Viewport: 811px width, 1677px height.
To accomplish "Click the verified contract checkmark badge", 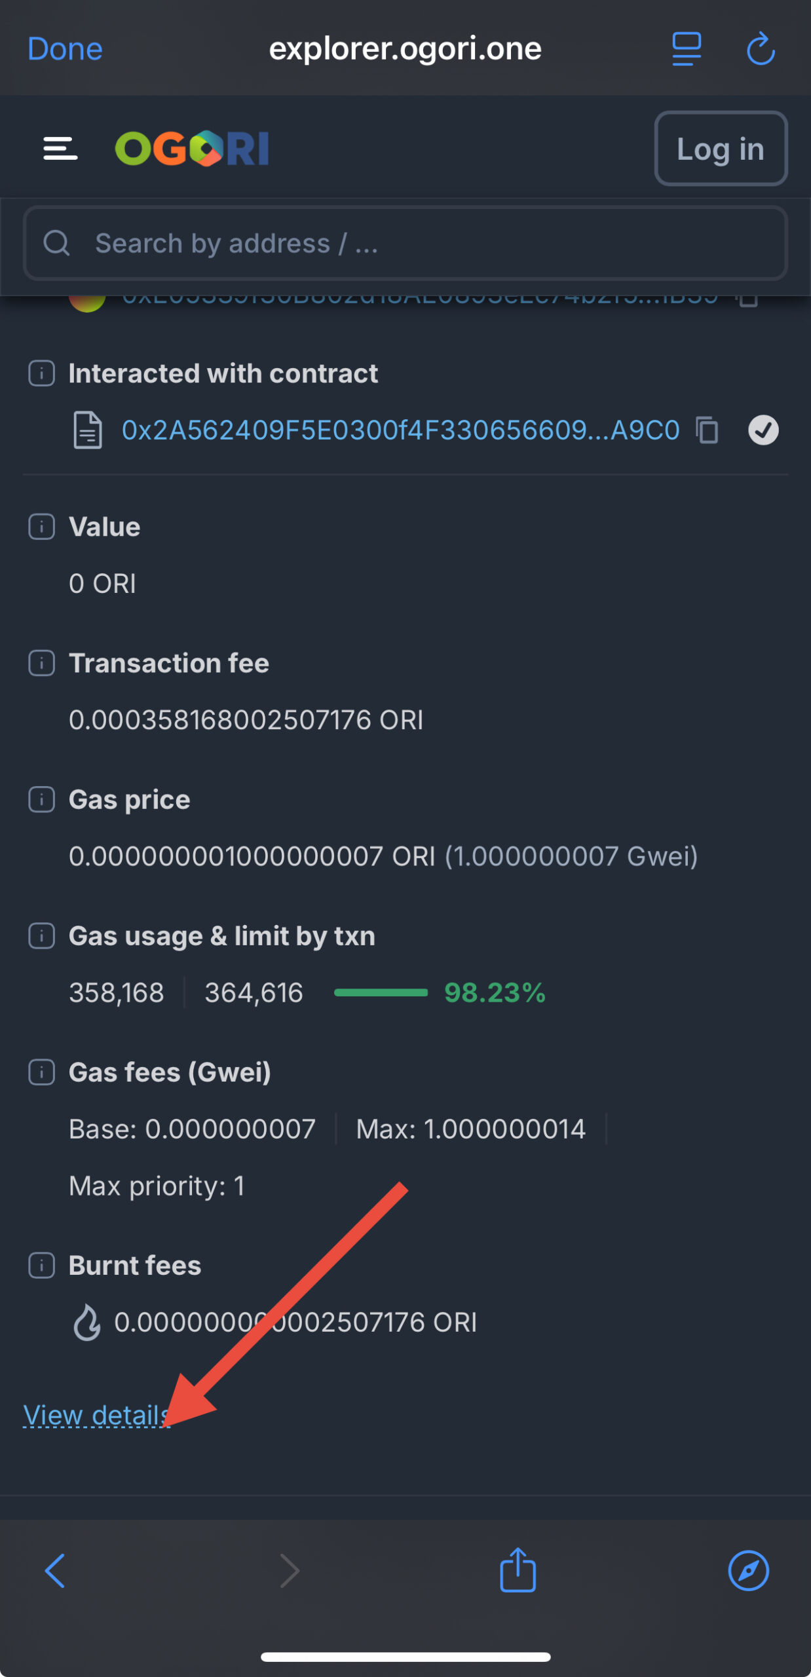I will click(x=763, y=430).
